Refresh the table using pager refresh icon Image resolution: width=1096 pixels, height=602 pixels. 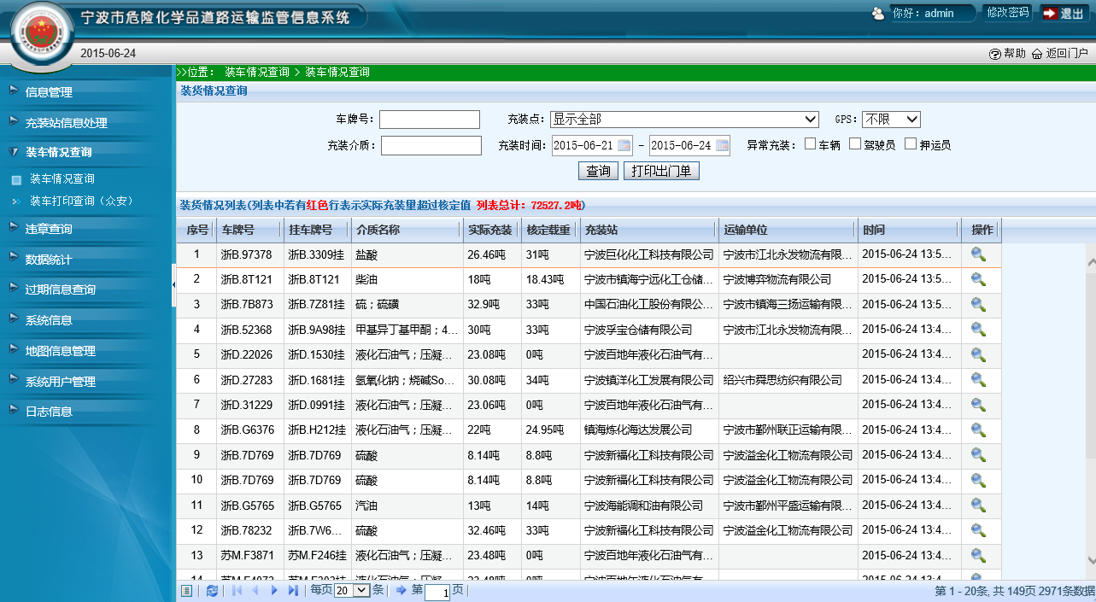(x=212, y=591)
